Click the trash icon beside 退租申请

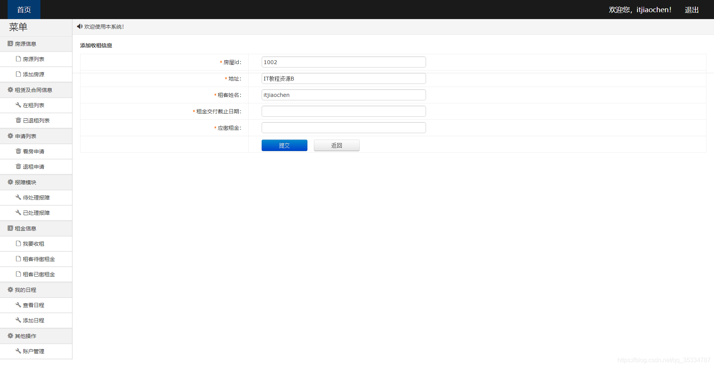click(x=18, y=166)
